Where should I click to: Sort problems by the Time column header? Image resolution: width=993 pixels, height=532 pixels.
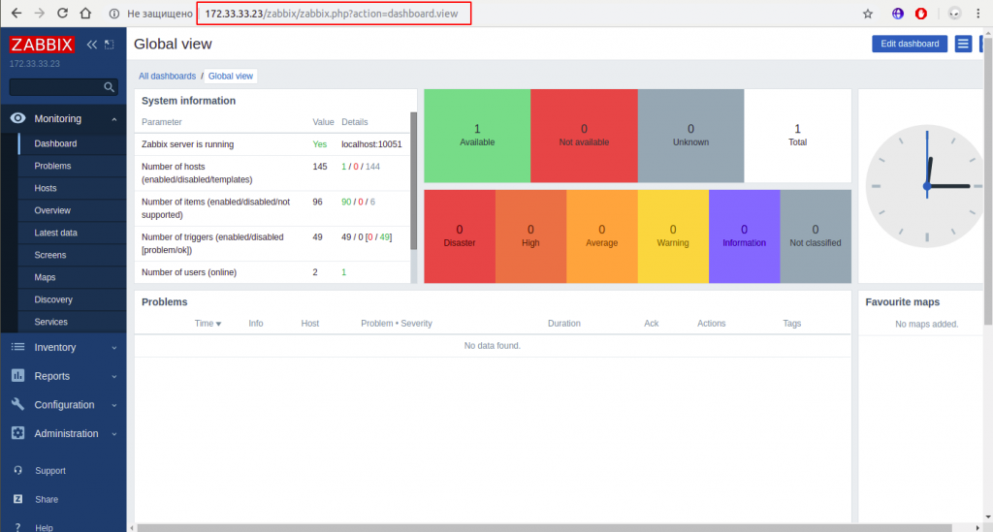point(207,324)
